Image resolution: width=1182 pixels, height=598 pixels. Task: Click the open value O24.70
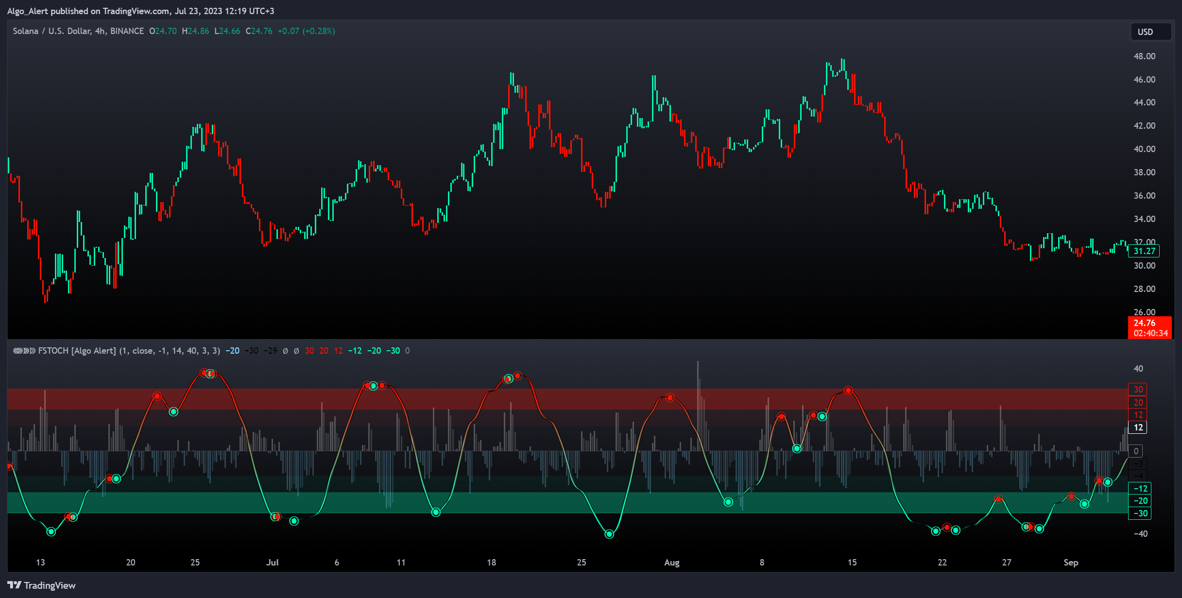point(163,31)
